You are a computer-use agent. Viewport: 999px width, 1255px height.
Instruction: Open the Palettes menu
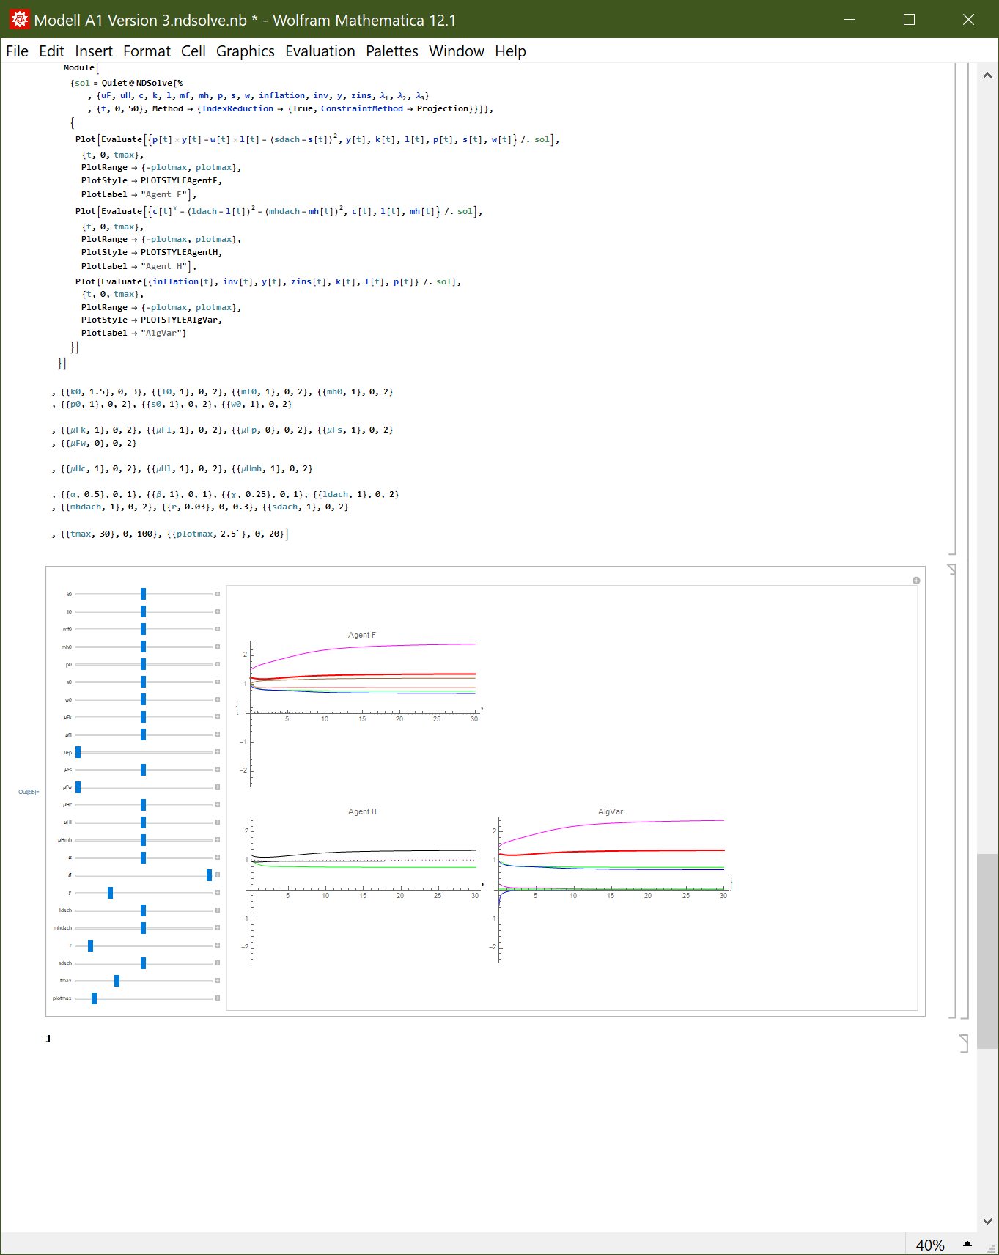[392, 51]
